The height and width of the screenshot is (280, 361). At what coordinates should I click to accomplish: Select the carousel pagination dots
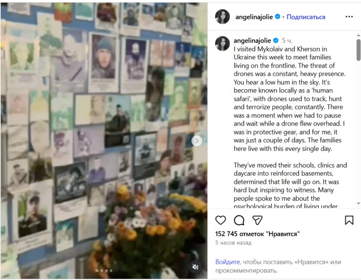click(104, 270)
